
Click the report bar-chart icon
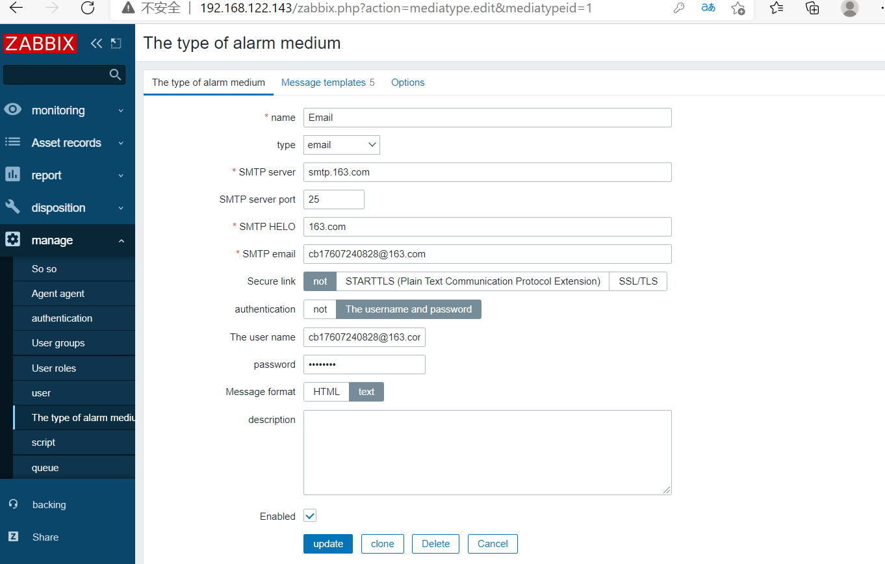(13, 175)
